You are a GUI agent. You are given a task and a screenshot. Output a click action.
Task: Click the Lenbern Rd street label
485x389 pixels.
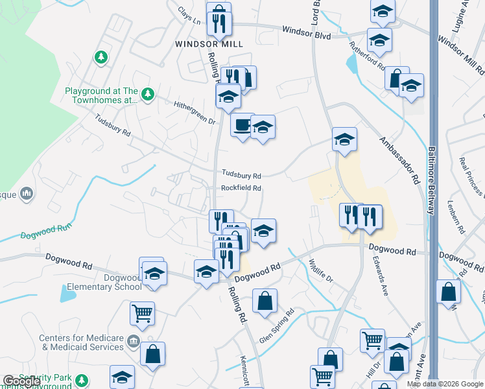click(456, 217)
